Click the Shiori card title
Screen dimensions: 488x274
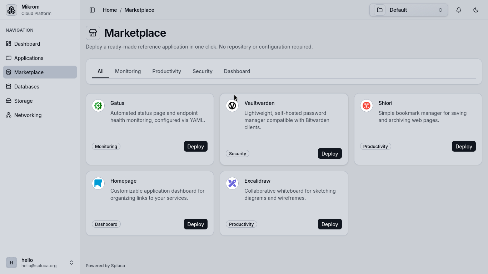tap(385, 103)
